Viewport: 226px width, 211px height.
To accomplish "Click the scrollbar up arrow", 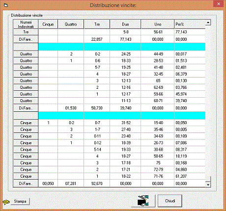I will 208,23.
